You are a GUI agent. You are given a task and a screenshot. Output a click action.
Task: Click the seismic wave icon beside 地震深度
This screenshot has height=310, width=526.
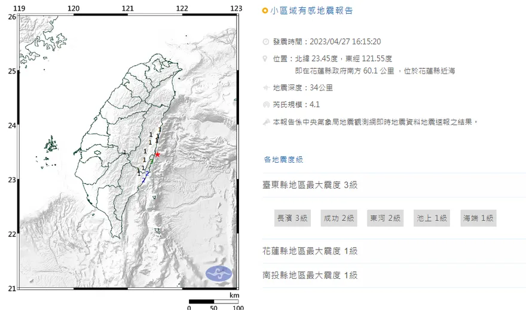coord(265,88)
